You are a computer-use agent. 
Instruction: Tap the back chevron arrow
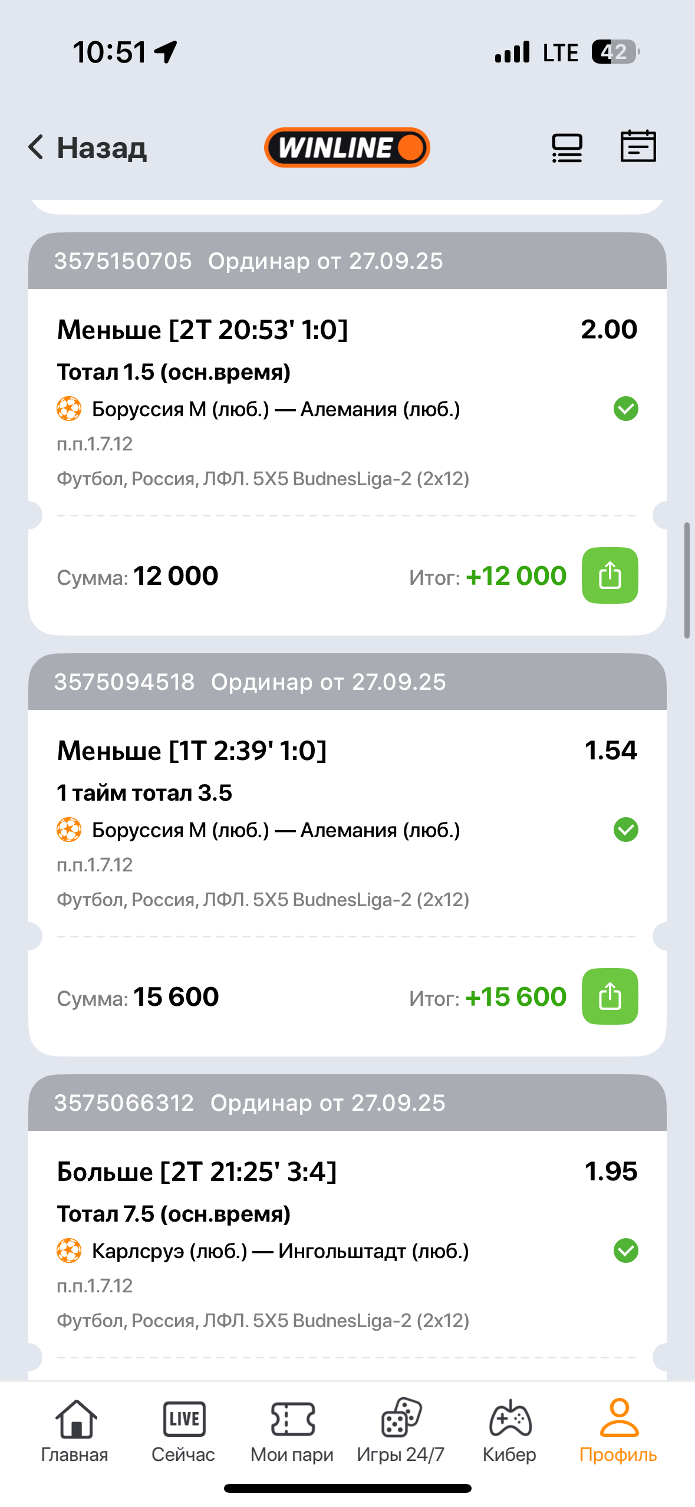pos(36,147)
